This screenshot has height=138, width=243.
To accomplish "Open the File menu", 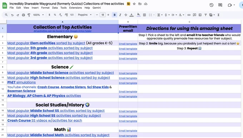I will coord(11,8).
